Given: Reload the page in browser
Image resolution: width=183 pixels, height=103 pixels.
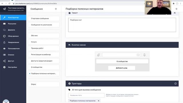Looking at the screenshot, I should (9, 3).
